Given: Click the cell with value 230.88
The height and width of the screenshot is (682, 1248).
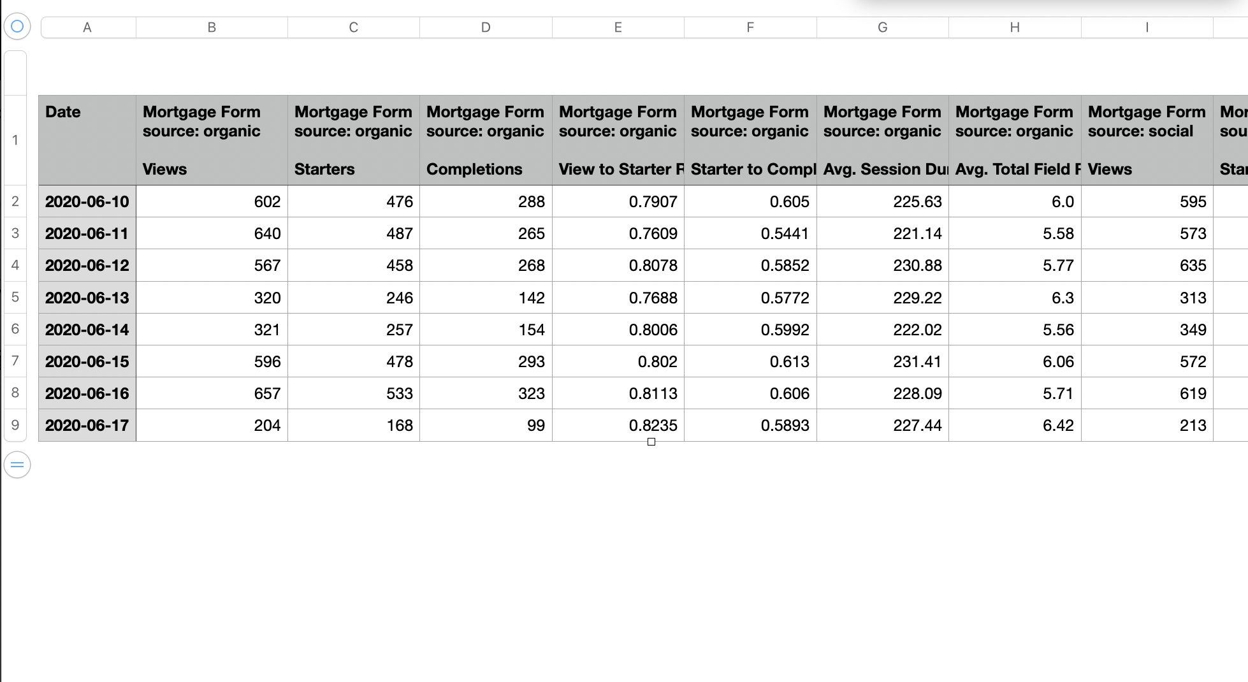Looking at the screenshot, I should (x=883, y=265).
